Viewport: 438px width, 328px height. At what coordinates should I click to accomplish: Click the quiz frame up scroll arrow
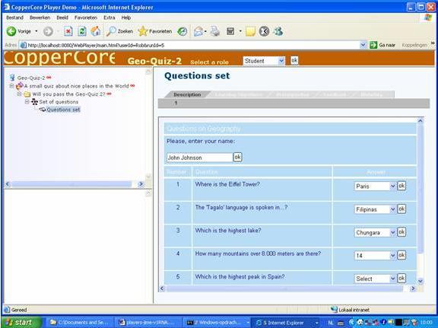click(420, 121)
